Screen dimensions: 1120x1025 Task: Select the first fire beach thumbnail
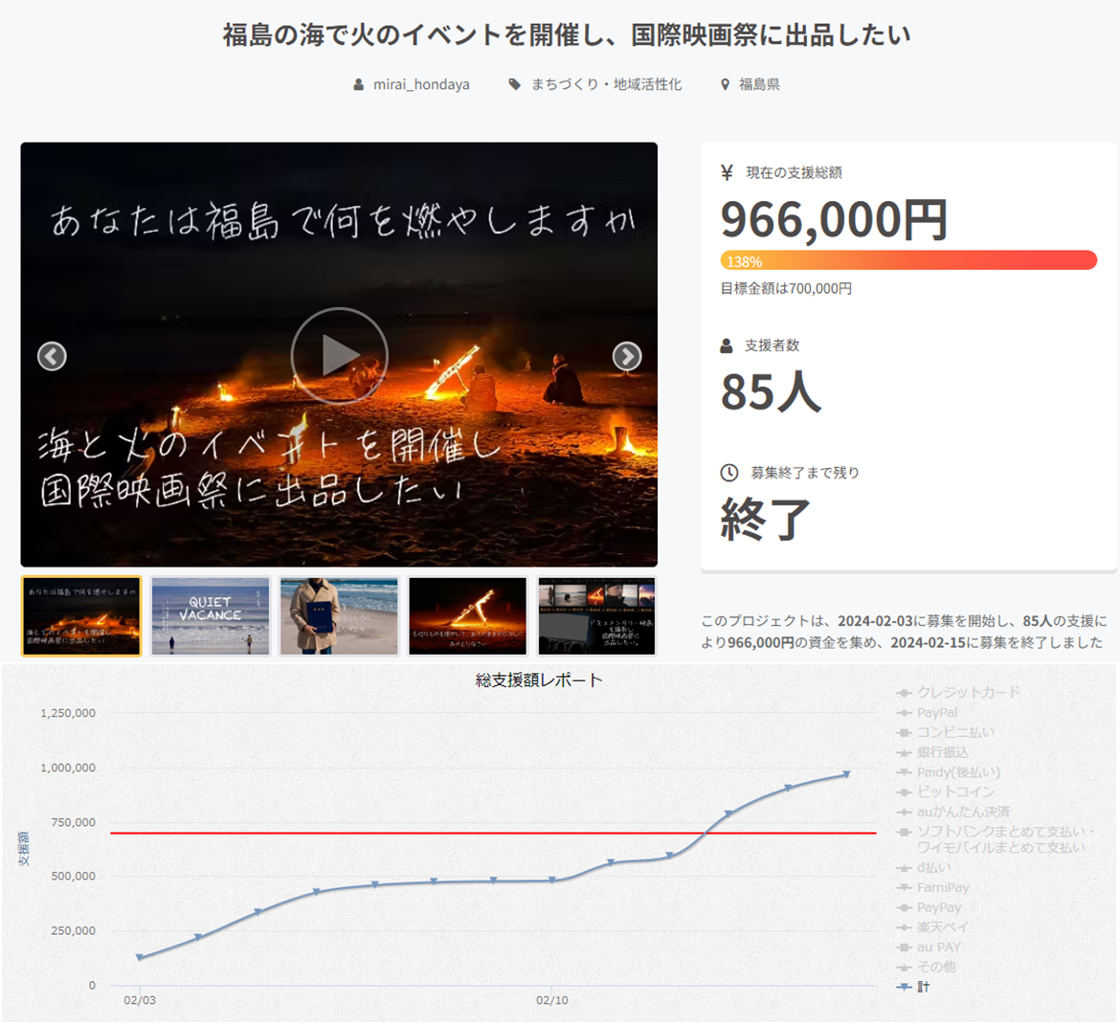tap(81, 615)
